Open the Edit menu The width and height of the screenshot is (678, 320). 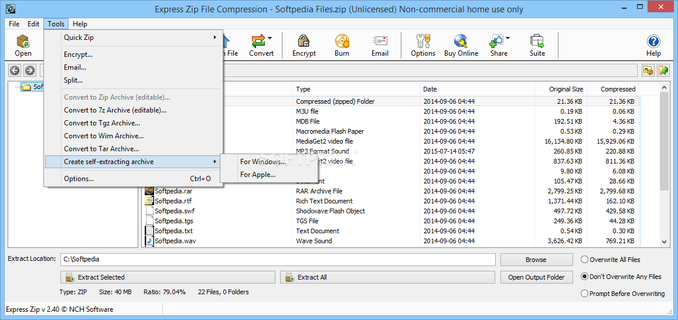point(33,24)
